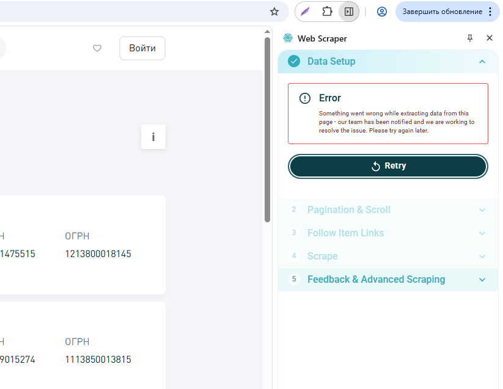This screenshot has width=503, height=389.
Task: Click the Войти login button
Action: [x=142, y=48]
